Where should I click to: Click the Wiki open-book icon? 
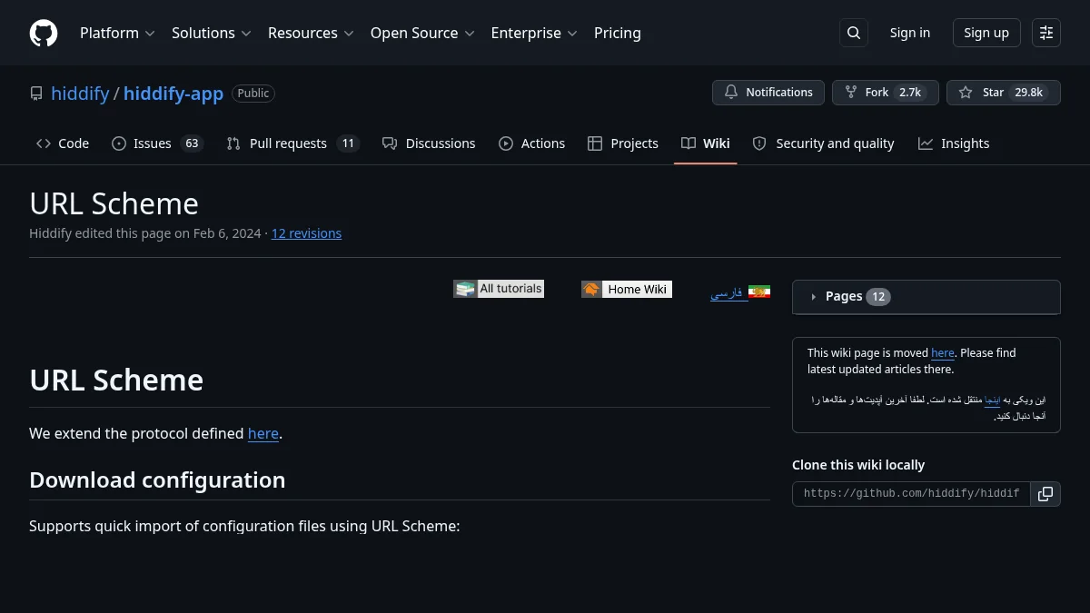[689, 143]
